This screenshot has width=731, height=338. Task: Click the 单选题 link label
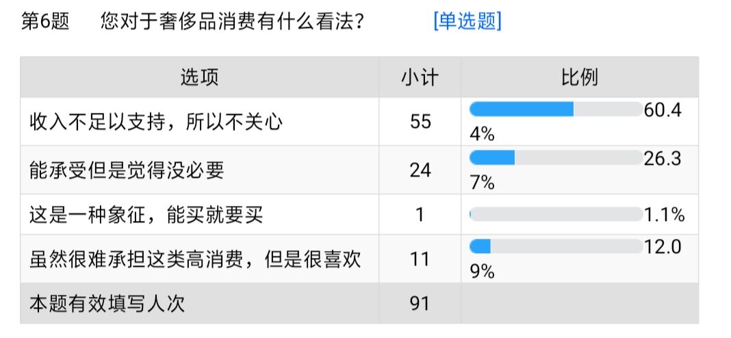(x=467, y=21)
